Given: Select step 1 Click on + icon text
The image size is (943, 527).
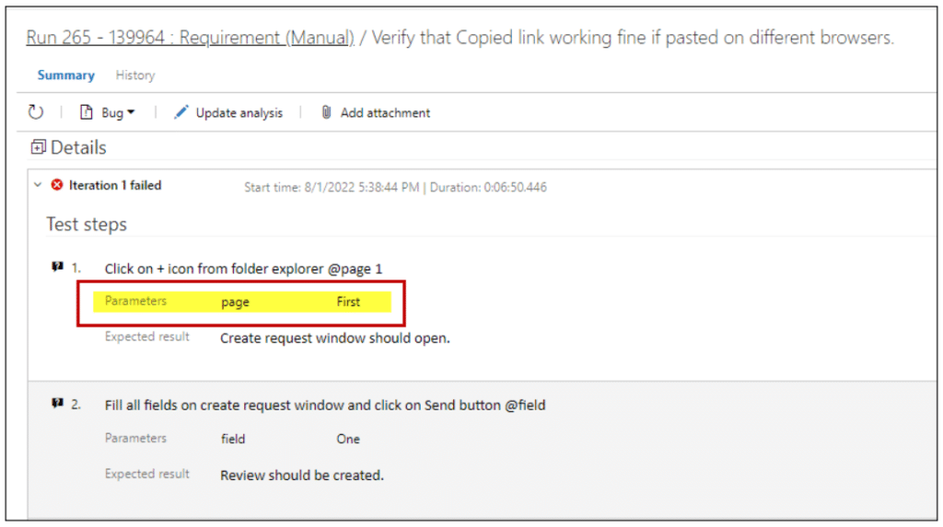Looking at the screenshot, I should pos(243,269).
